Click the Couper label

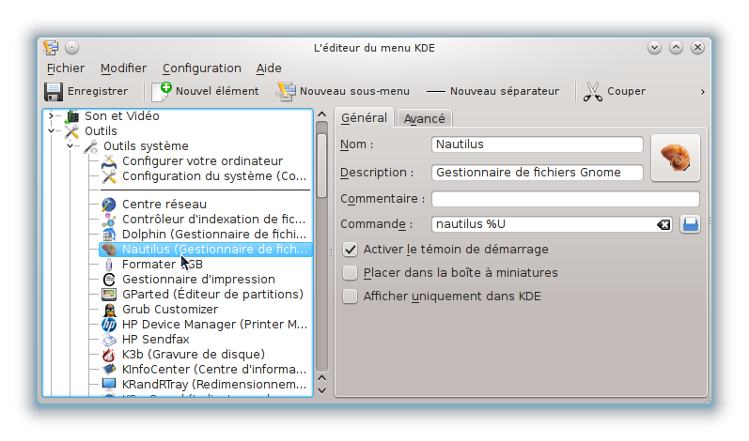[x=626, y=91]
